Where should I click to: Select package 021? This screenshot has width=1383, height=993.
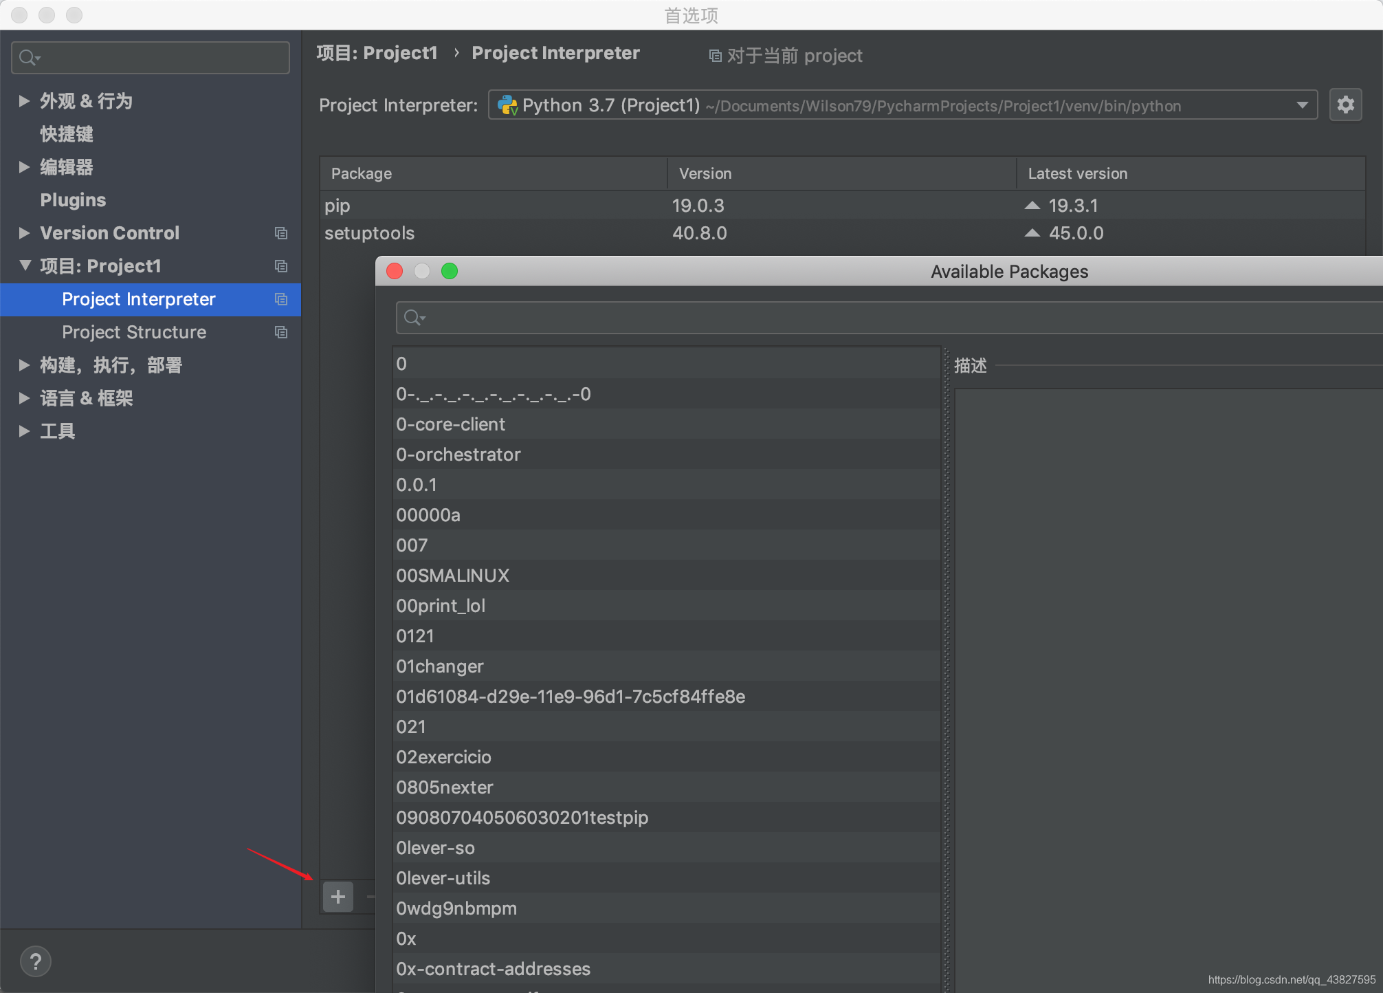click(667, 726)
